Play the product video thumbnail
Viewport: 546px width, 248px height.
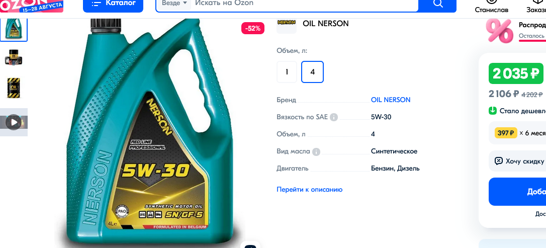coord(14,122)
